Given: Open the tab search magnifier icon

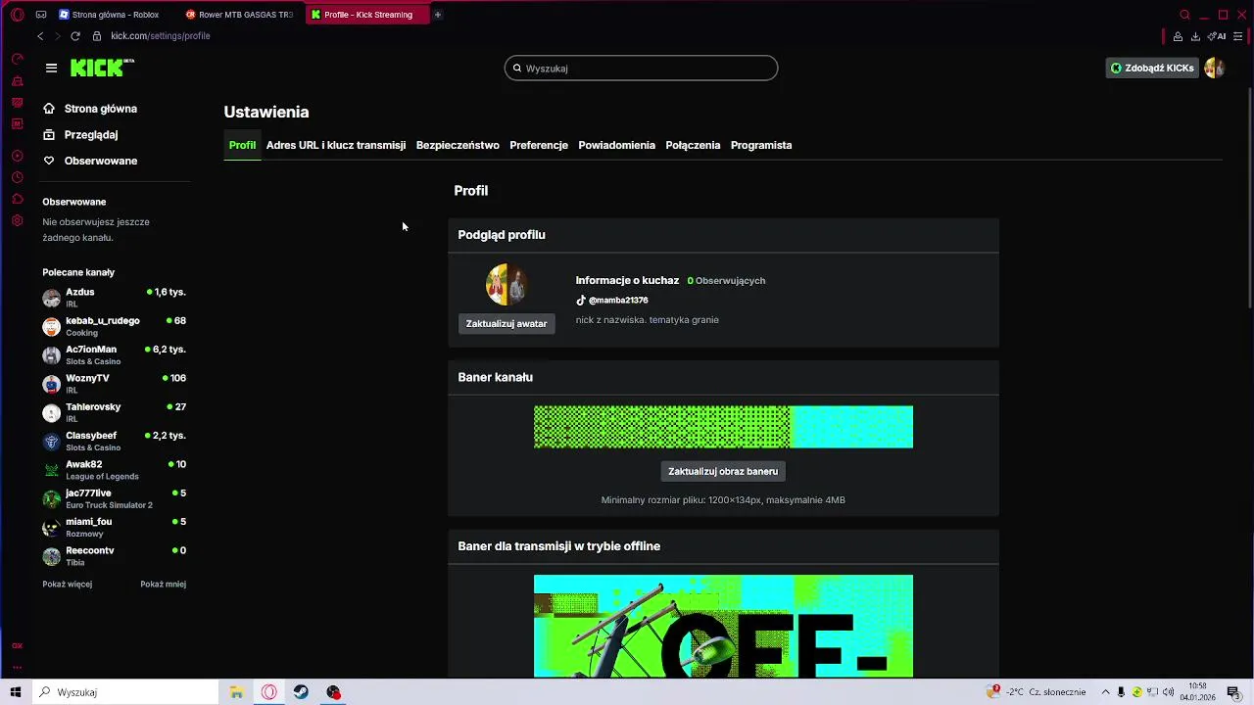Looking at the screenshot, I should 1184,15.
